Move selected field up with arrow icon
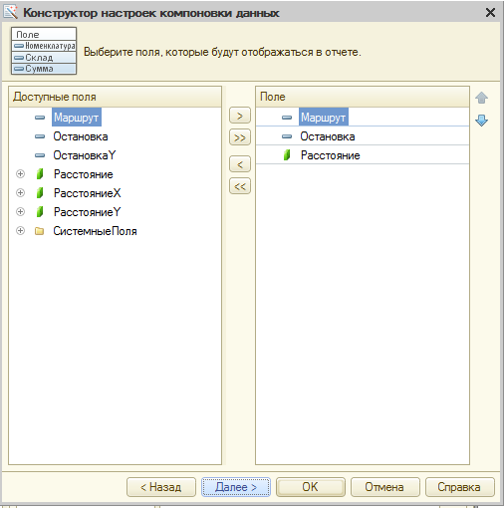This screenshot has height=508, width=504. 481,98
